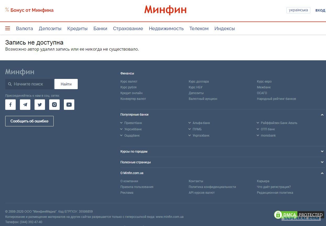This screenshot has width=326, height=226.
Task: Open the Facebook social page icon
Action: click(10, 105)
